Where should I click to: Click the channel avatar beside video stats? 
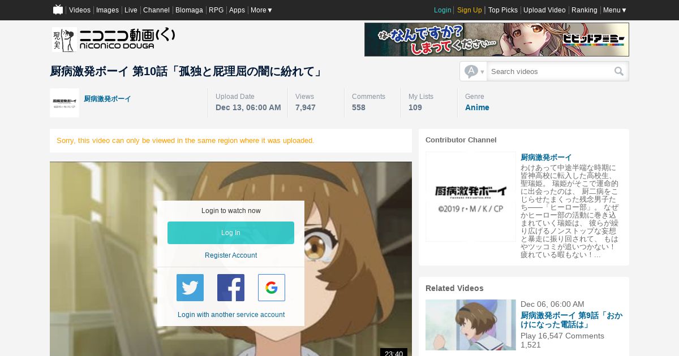(x=65, y=103)
